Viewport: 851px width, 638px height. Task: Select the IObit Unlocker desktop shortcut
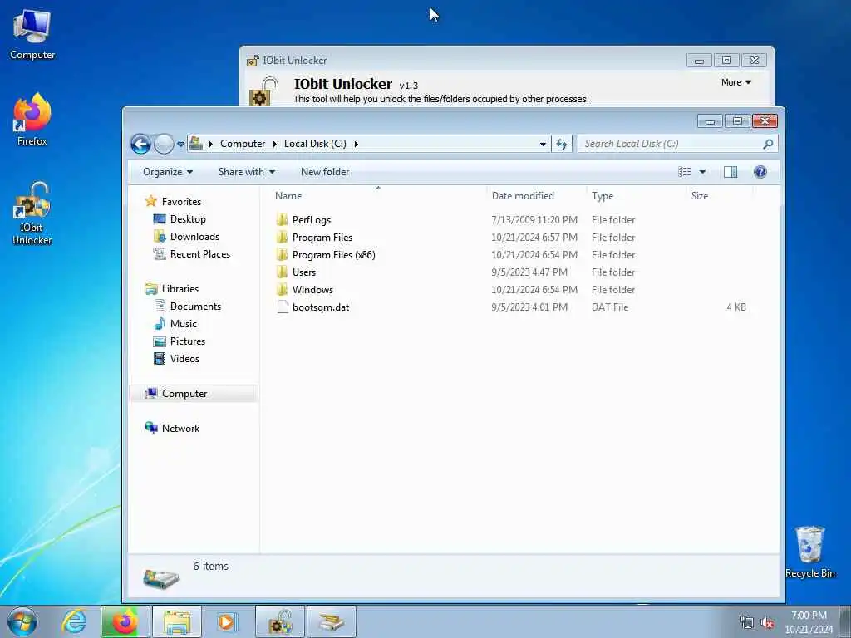(x=32, y=213)
